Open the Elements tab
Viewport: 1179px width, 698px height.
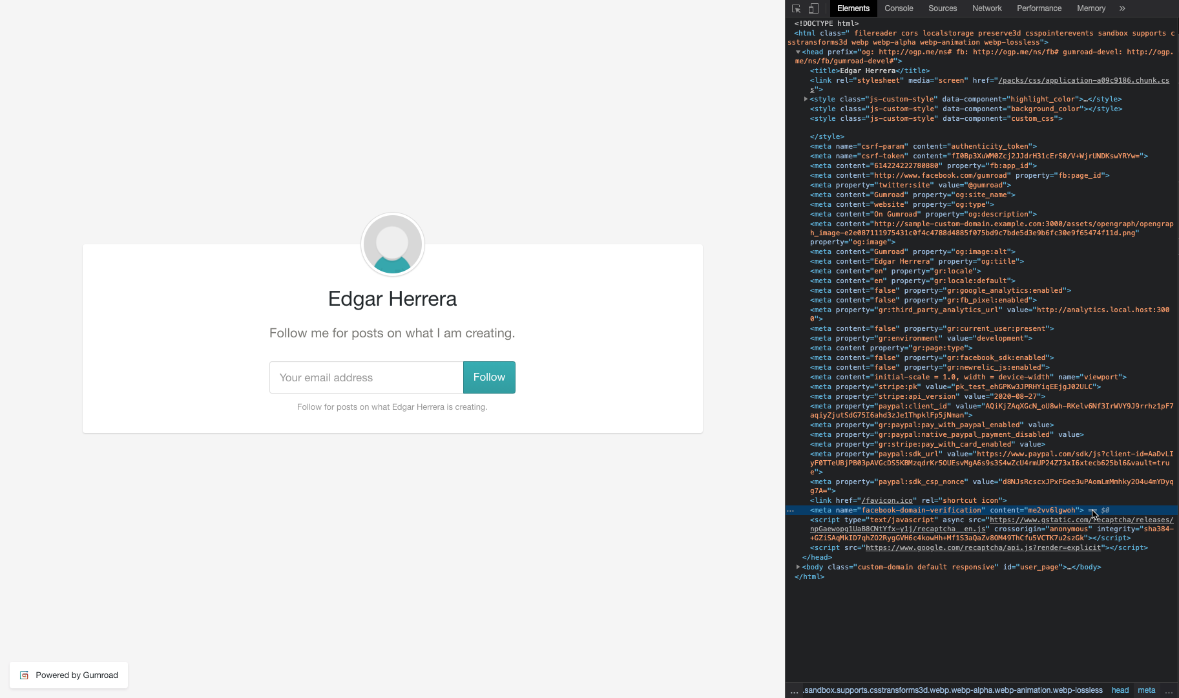(853, 8)
